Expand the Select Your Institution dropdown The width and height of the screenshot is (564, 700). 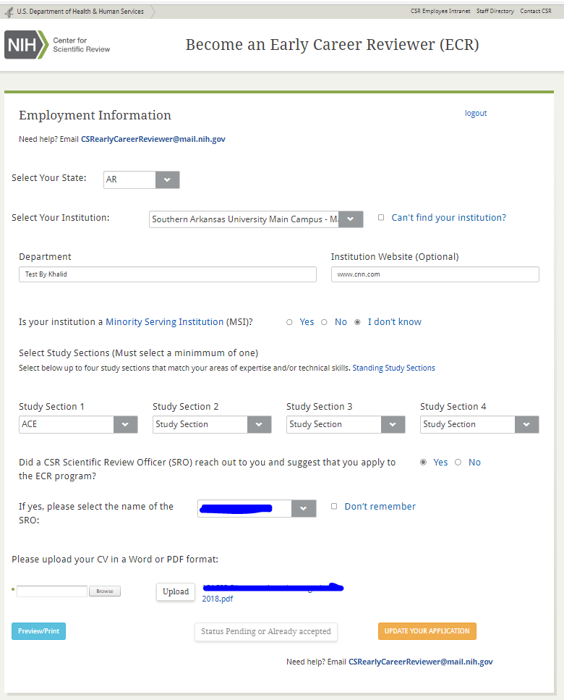351,219
